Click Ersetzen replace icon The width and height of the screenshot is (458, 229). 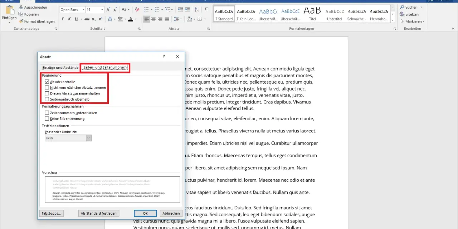pyautogui.click(x=402, y=14)
